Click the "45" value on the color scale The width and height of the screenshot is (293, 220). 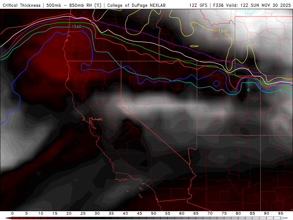coord(140,213)
